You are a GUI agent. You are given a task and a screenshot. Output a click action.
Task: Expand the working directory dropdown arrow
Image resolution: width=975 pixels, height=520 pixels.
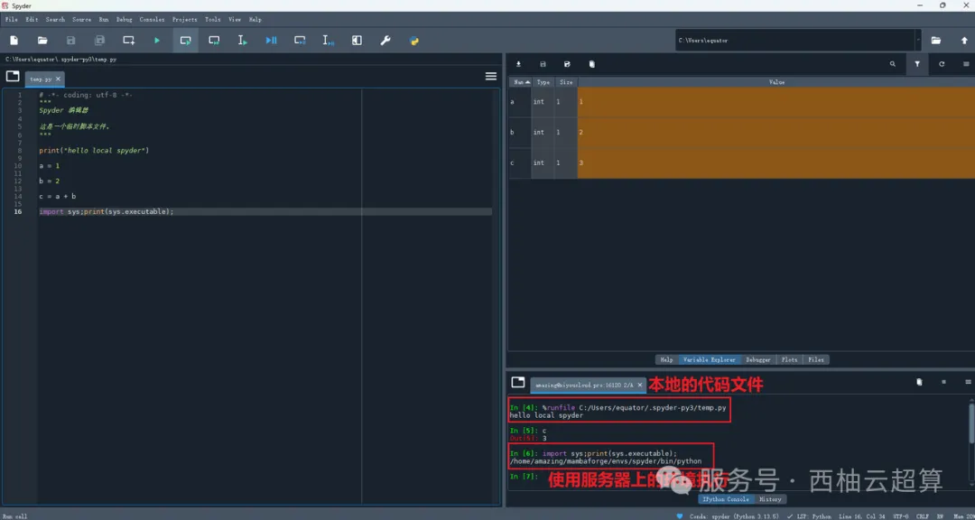[918, 41]
